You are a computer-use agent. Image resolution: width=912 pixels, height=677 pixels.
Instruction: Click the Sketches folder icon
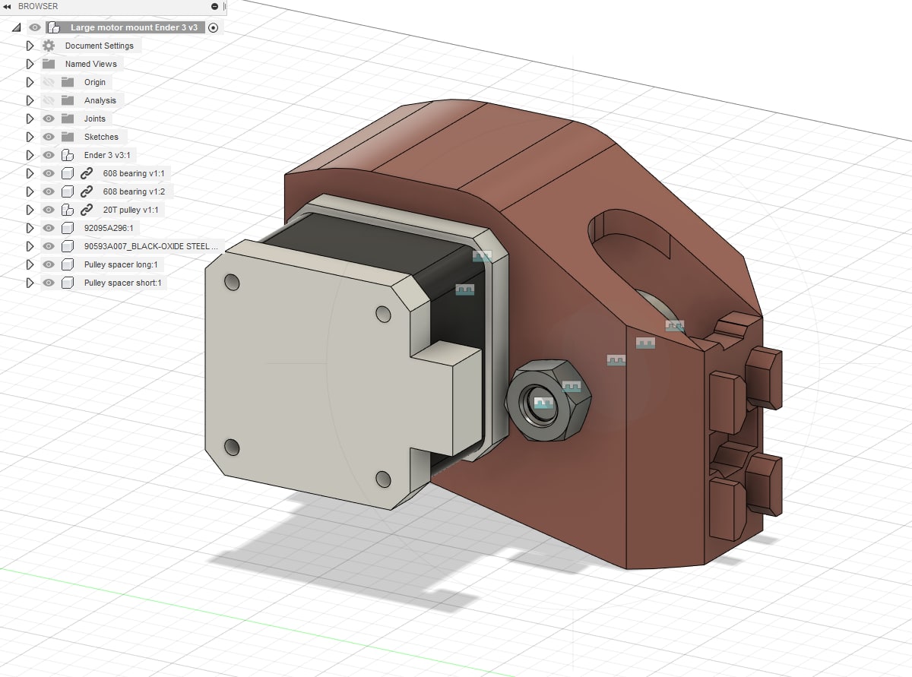tap(68, 137)
